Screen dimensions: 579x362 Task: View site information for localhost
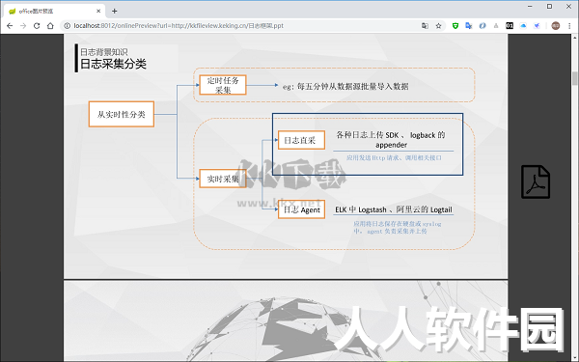(67, 26)
